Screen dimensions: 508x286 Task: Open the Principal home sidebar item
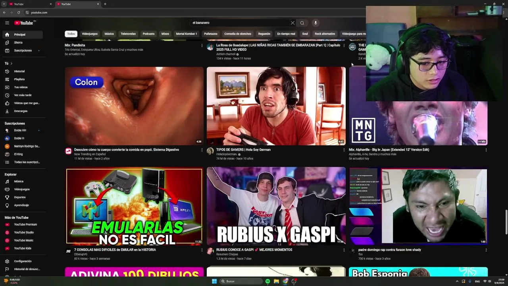(x=23, y=35)
